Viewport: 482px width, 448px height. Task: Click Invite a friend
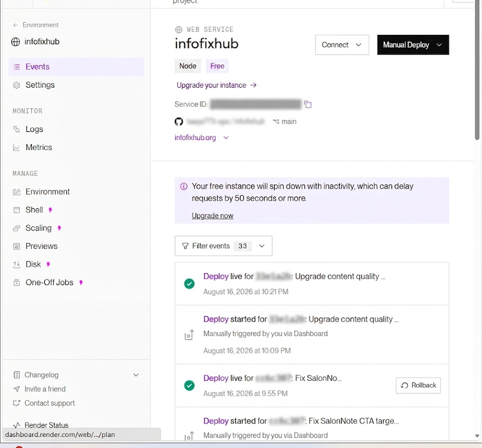(x=45, y=389)
